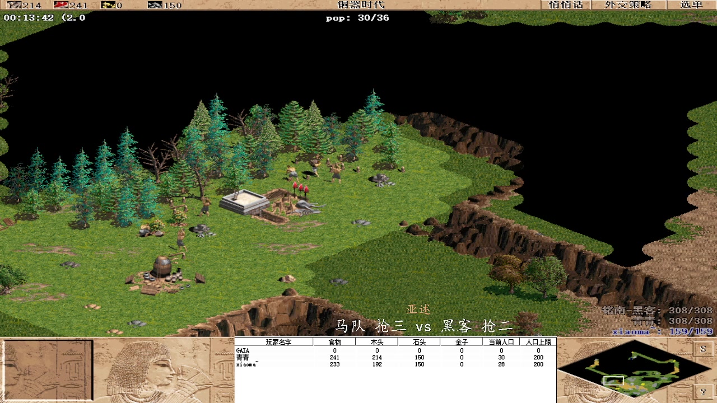Click the 亚述 civilization label
The width and height of the screenshot is (717, 403).
point(418,310)
